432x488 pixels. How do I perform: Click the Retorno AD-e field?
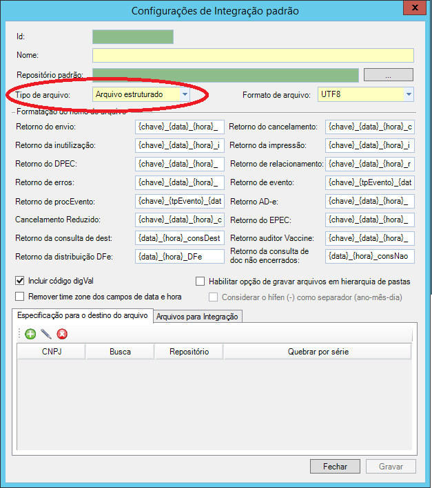tap(370, 201)
